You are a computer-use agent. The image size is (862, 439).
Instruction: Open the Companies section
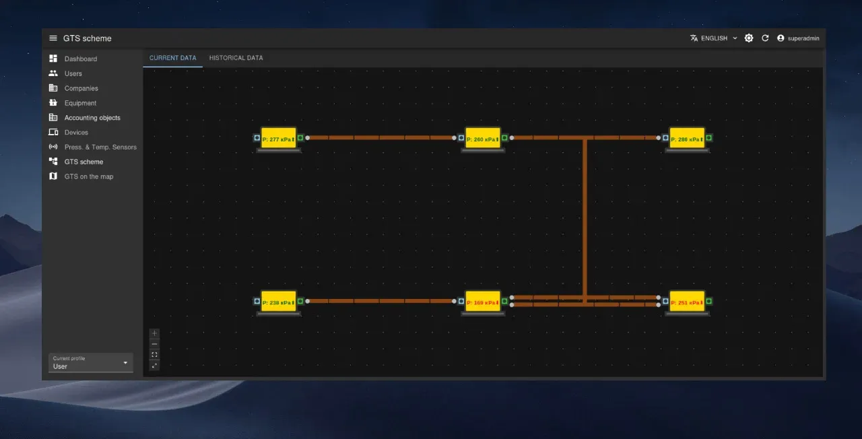pyautogui.click(x=81, y=88)
